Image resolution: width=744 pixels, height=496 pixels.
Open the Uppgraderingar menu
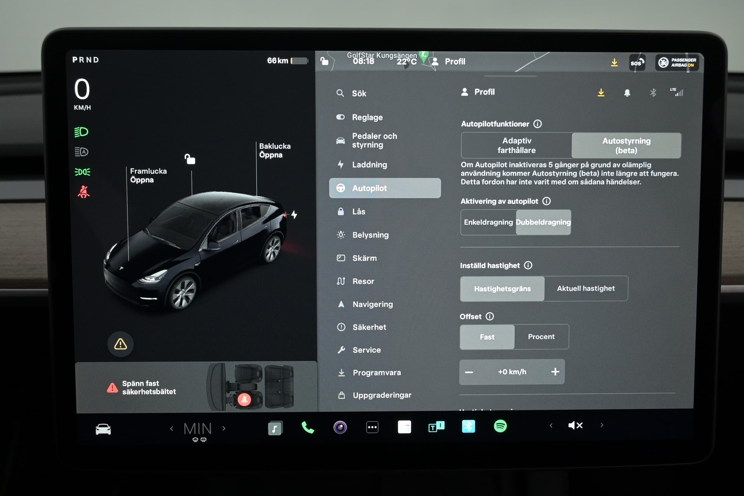(x=385, y=395)
